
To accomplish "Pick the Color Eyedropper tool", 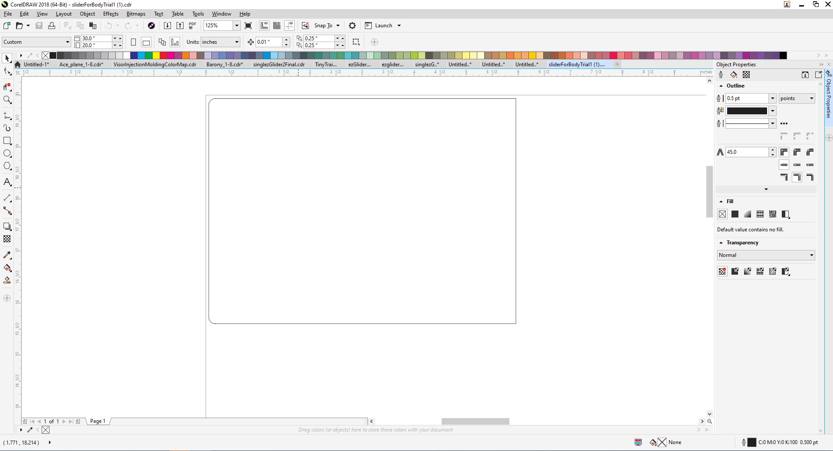I will coord(7,255).
